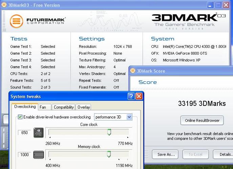The height and width of the screenshot is (169, 233).
Task: Click the Texture Filtering Optimal value
Action: (x=120, y=60)
